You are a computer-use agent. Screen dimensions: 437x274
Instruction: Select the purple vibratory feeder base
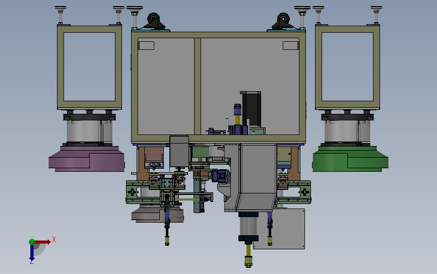coord(86,159)
